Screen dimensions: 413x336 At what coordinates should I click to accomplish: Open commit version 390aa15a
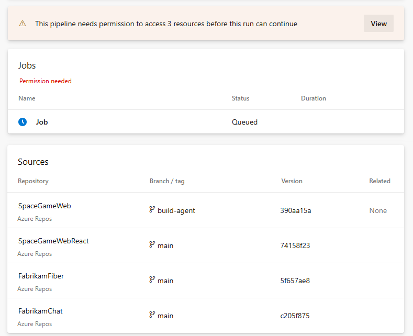click(x=296, y=210)
